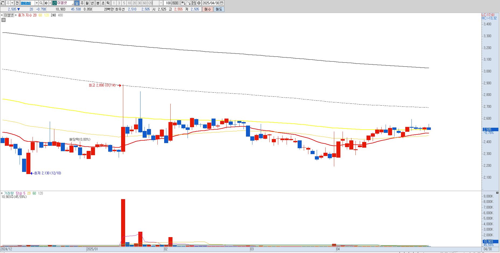Click the 매수 buy button

point(208,9)
